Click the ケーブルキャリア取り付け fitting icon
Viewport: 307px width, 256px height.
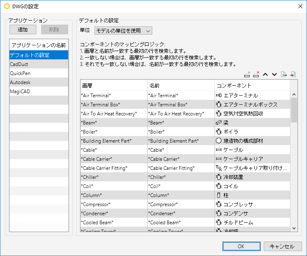(x=219, y=168)
